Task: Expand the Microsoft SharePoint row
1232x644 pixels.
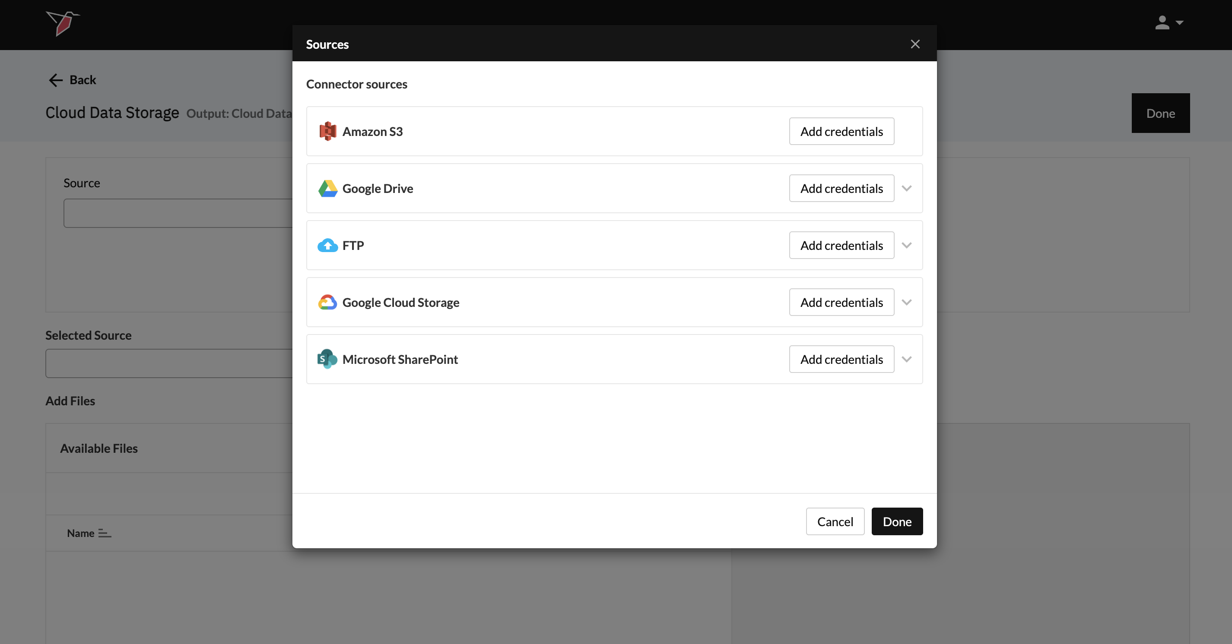Action: [x=906, y=359]
